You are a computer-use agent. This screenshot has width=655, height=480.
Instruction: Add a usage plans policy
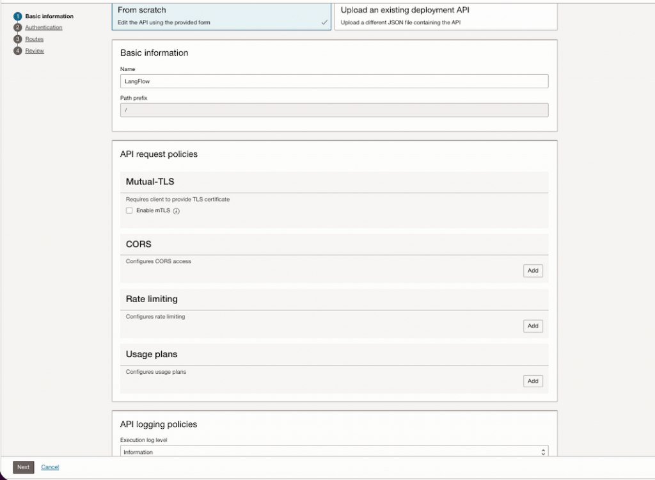click(x=532, y=381)
